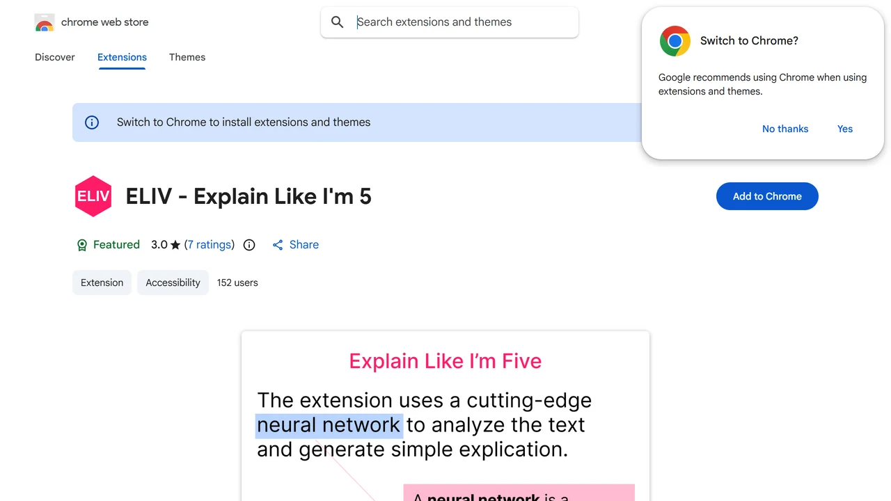This screenshot has height=501, width=891.
Task: Click the ELIV hexagon extension logo
Action: click(93, 196)
